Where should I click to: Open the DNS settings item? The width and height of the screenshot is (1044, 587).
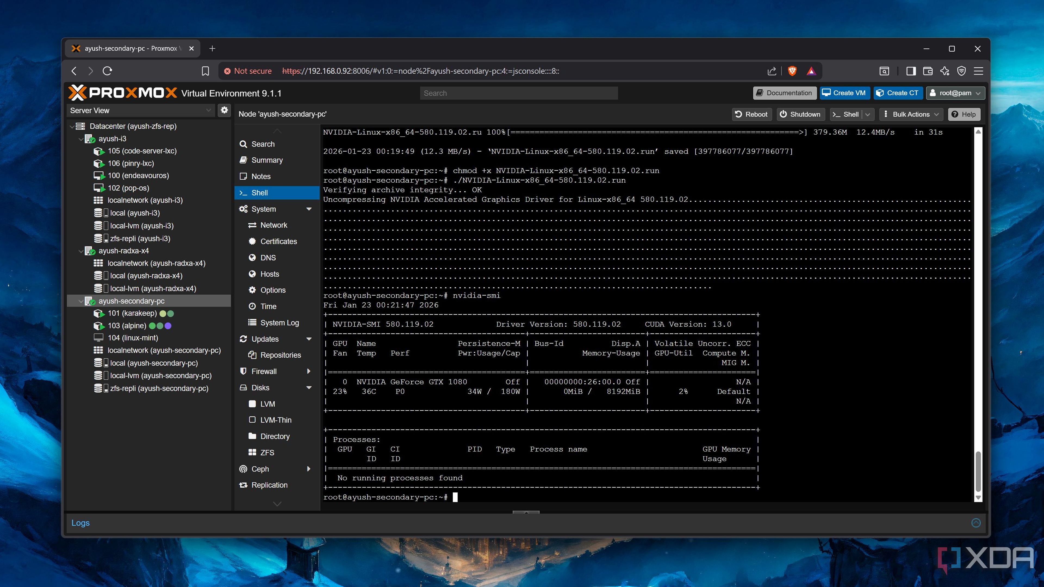click(277, 258)
